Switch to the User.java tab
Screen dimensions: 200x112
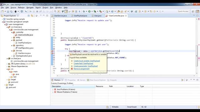97,16
